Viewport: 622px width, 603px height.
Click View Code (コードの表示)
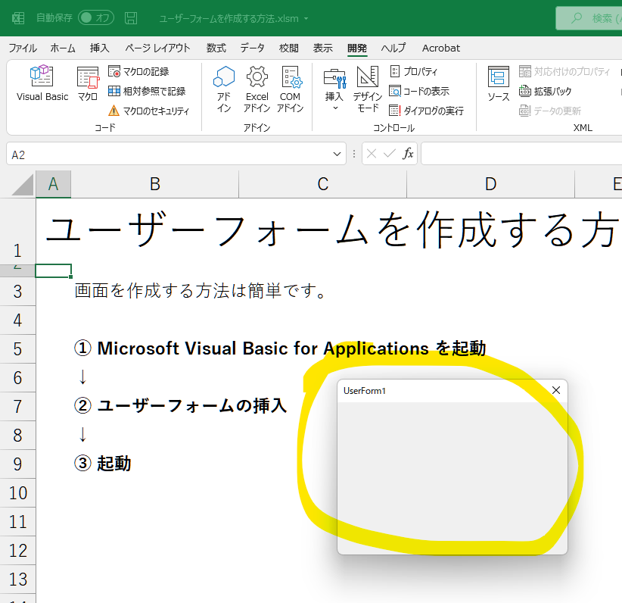click(x=418, y=91)
